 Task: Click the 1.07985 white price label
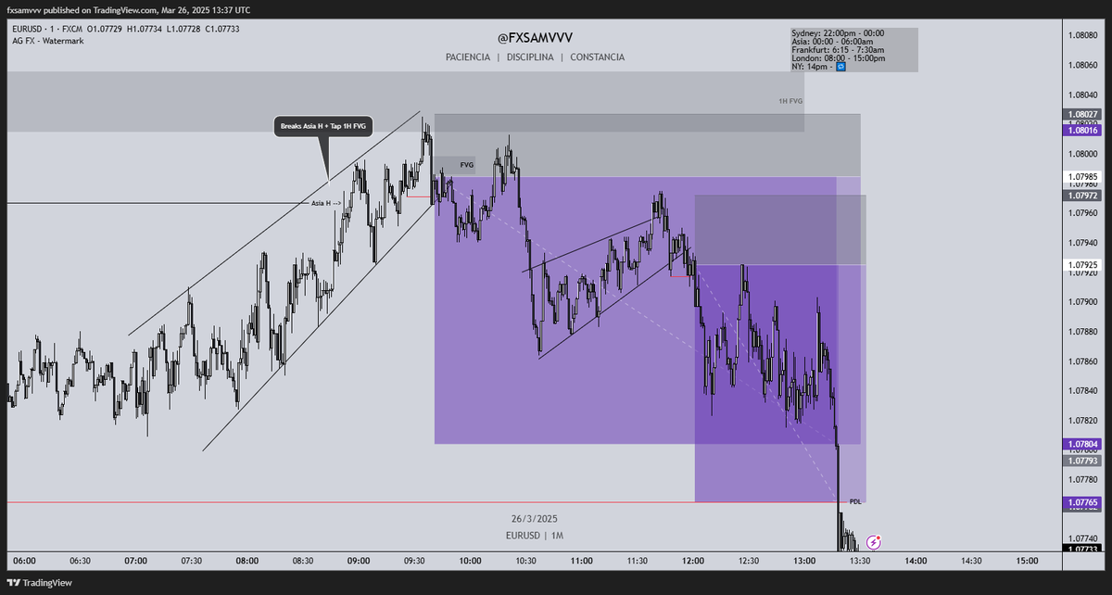click(x=1083, y=176)
